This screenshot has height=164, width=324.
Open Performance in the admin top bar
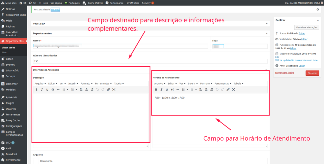pos(114,3)
